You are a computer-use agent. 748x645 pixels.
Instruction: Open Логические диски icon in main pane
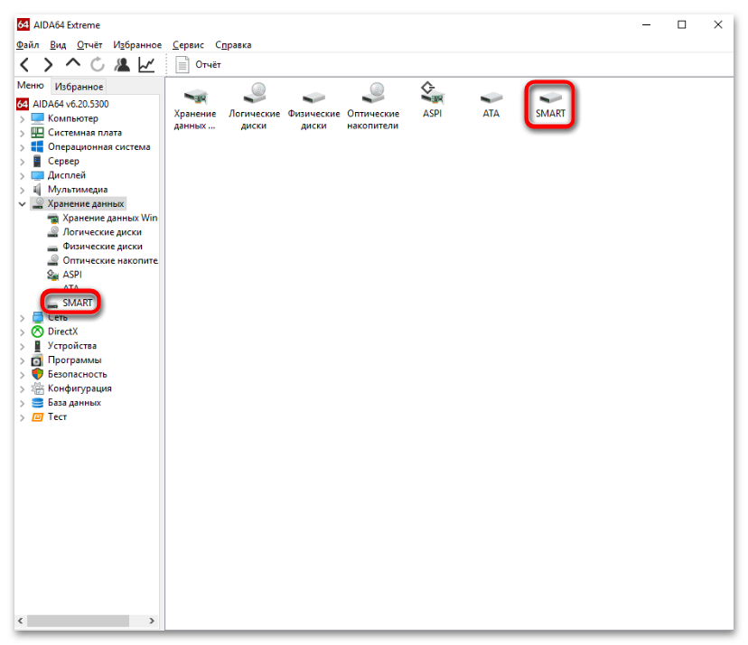tap(254, 107)
